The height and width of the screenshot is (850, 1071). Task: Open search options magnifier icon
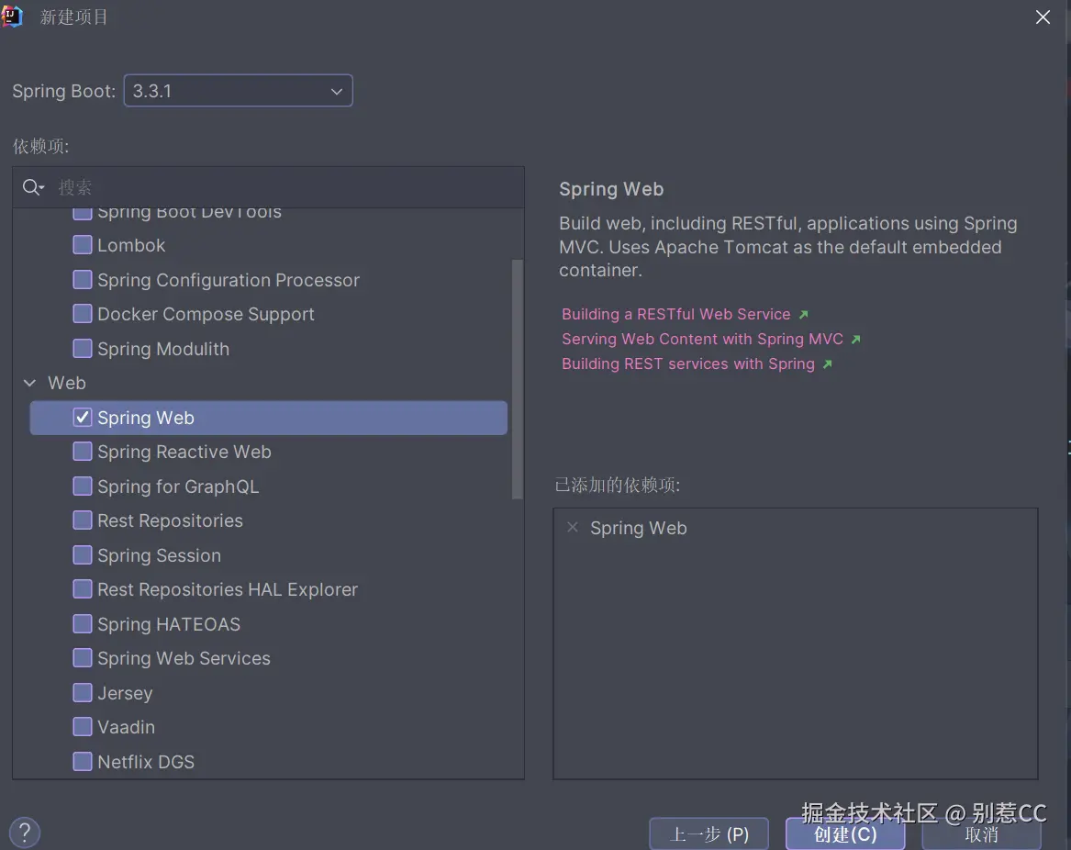click(x=33, y=187)
